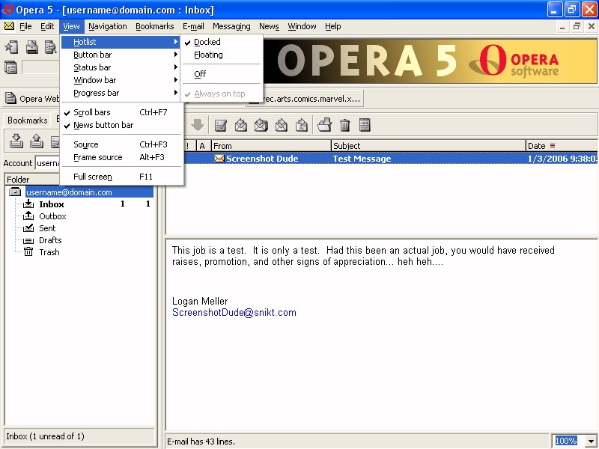The image size is (599, 449).
Task: Click the Opera 5 software banner
Action: click(x=430, y=61)
